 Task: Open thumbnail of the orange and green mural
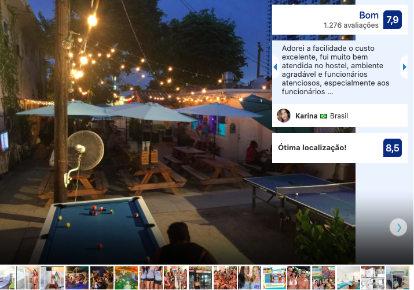coord(126,278)
